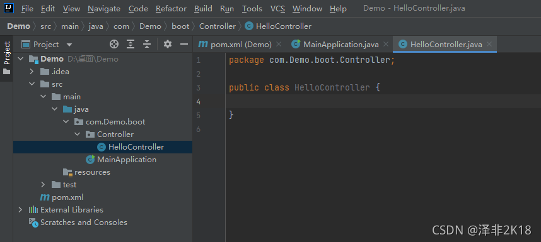Click the Scratches and Consoles icon
This screenshot has height=242, width=541.
(33, 223)
